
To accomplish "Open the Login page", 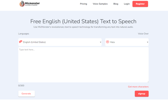I will [127, 4].
